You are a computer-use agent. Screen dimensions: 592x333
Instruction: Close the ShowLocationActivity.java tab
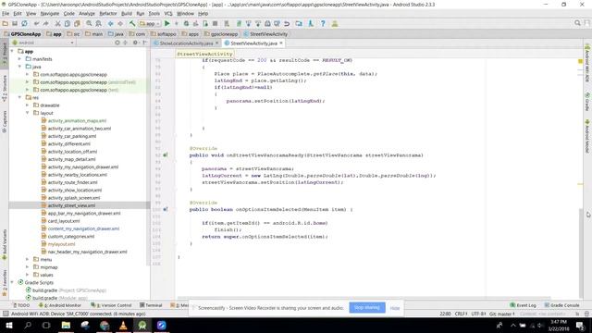216,43
